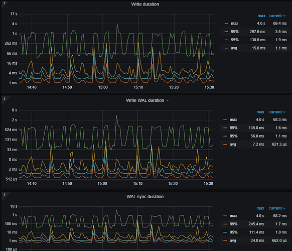This screenshot has height=251, width=292.
Task: Sort Write WAL duration legend by current column
Action: pos(277,112)
